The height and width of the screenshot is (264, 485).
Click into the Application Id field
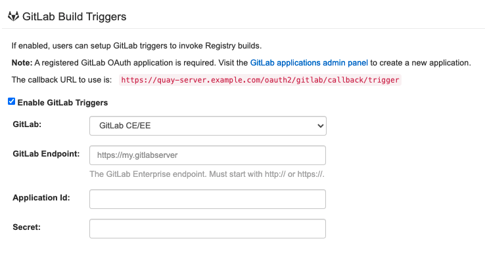(x=208, y=199)
